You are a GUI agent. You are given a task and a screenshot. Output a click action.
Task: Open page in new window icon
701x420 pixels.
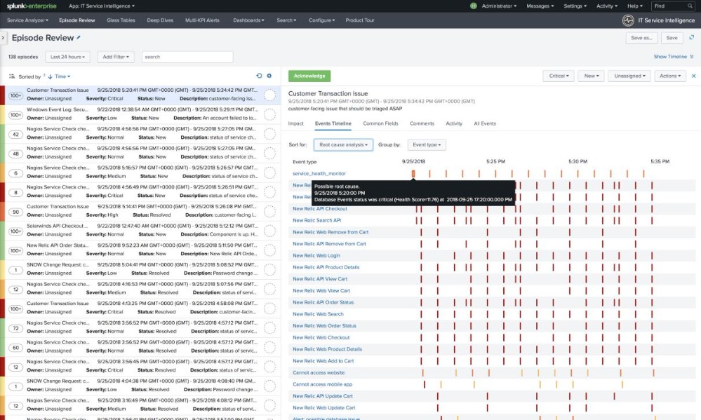point(691,38)
